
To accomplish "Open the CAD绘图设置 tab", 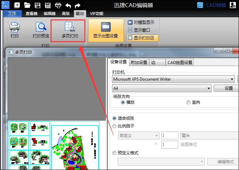I will [180, 62].
